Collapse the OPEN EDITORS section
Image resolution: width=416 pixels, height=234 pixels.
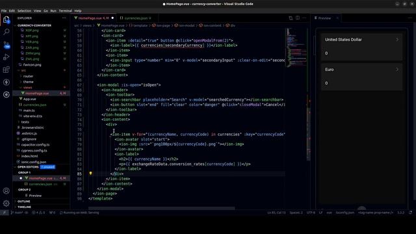28,167
